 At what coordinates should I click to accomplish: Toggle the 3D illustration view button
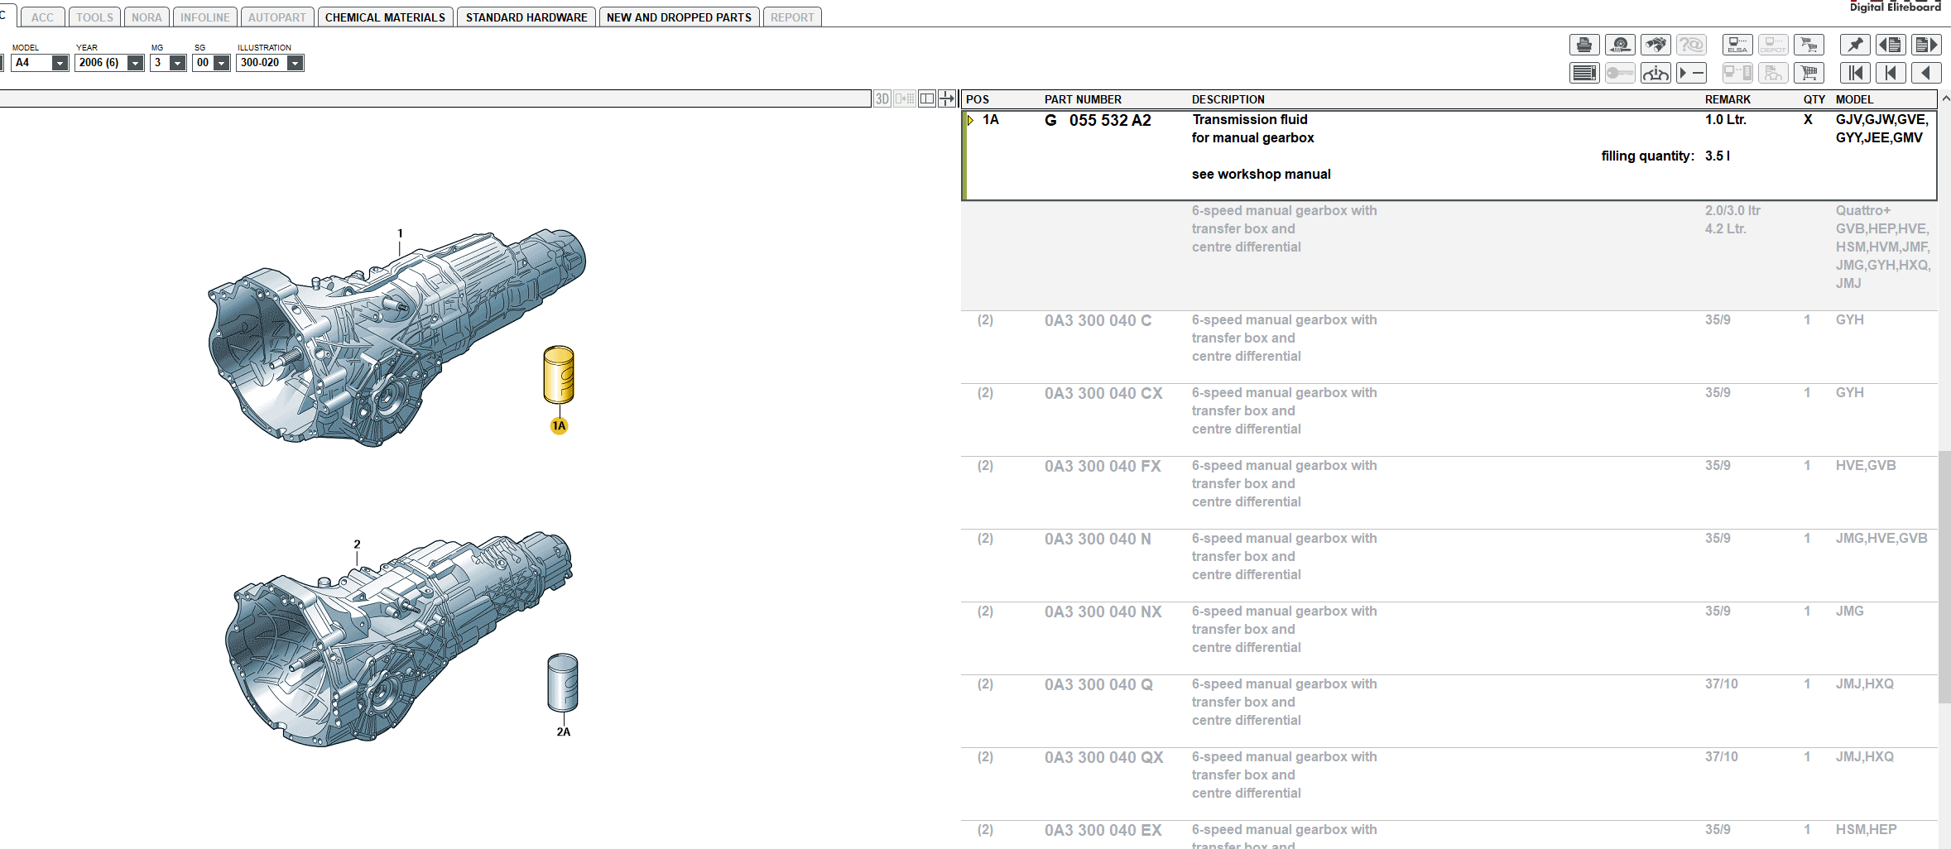[882, 98]
